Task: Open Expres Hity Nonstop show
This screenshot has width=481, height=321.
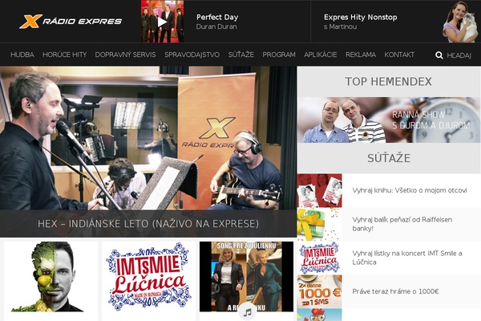Action: 361,17
